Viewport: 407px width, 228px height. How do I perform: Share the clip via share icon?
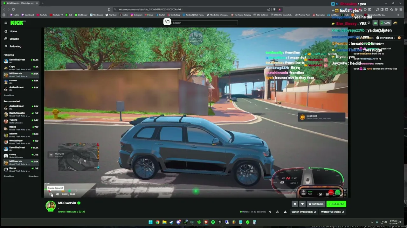coord(270,212)
